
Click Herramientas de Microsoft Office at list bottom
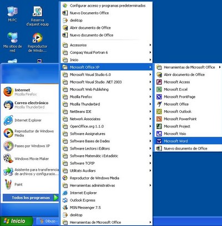tap(107, 222)
